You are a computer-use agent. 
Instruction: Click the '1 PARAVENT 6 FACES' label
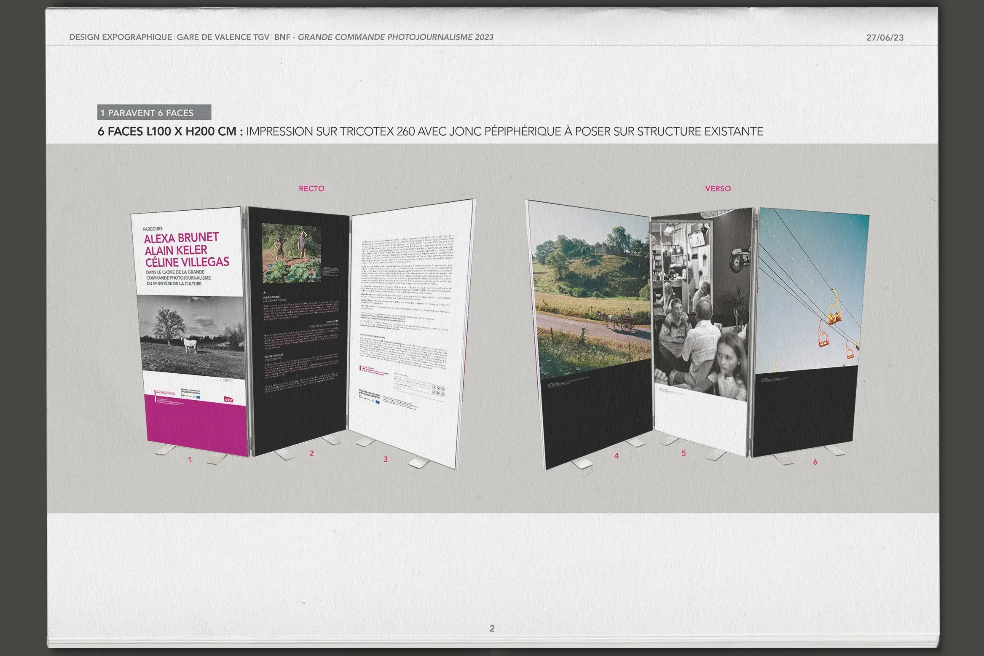pyautogui.click(x=154, y=112)
